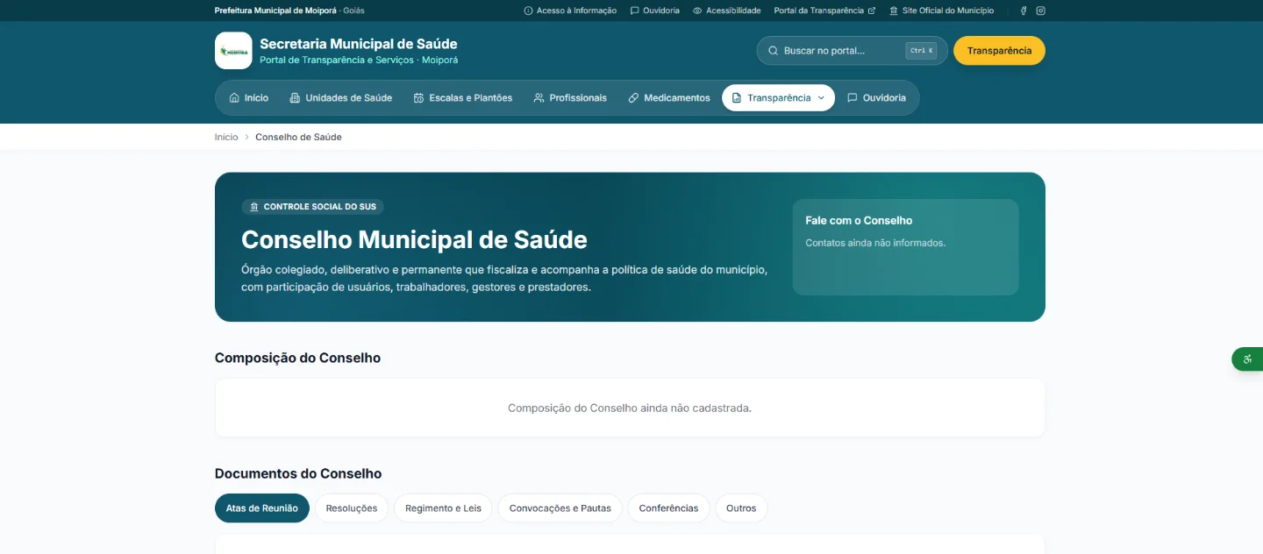Open Acesso à Informação link
1263x554 pixels.
pos(570,11)
